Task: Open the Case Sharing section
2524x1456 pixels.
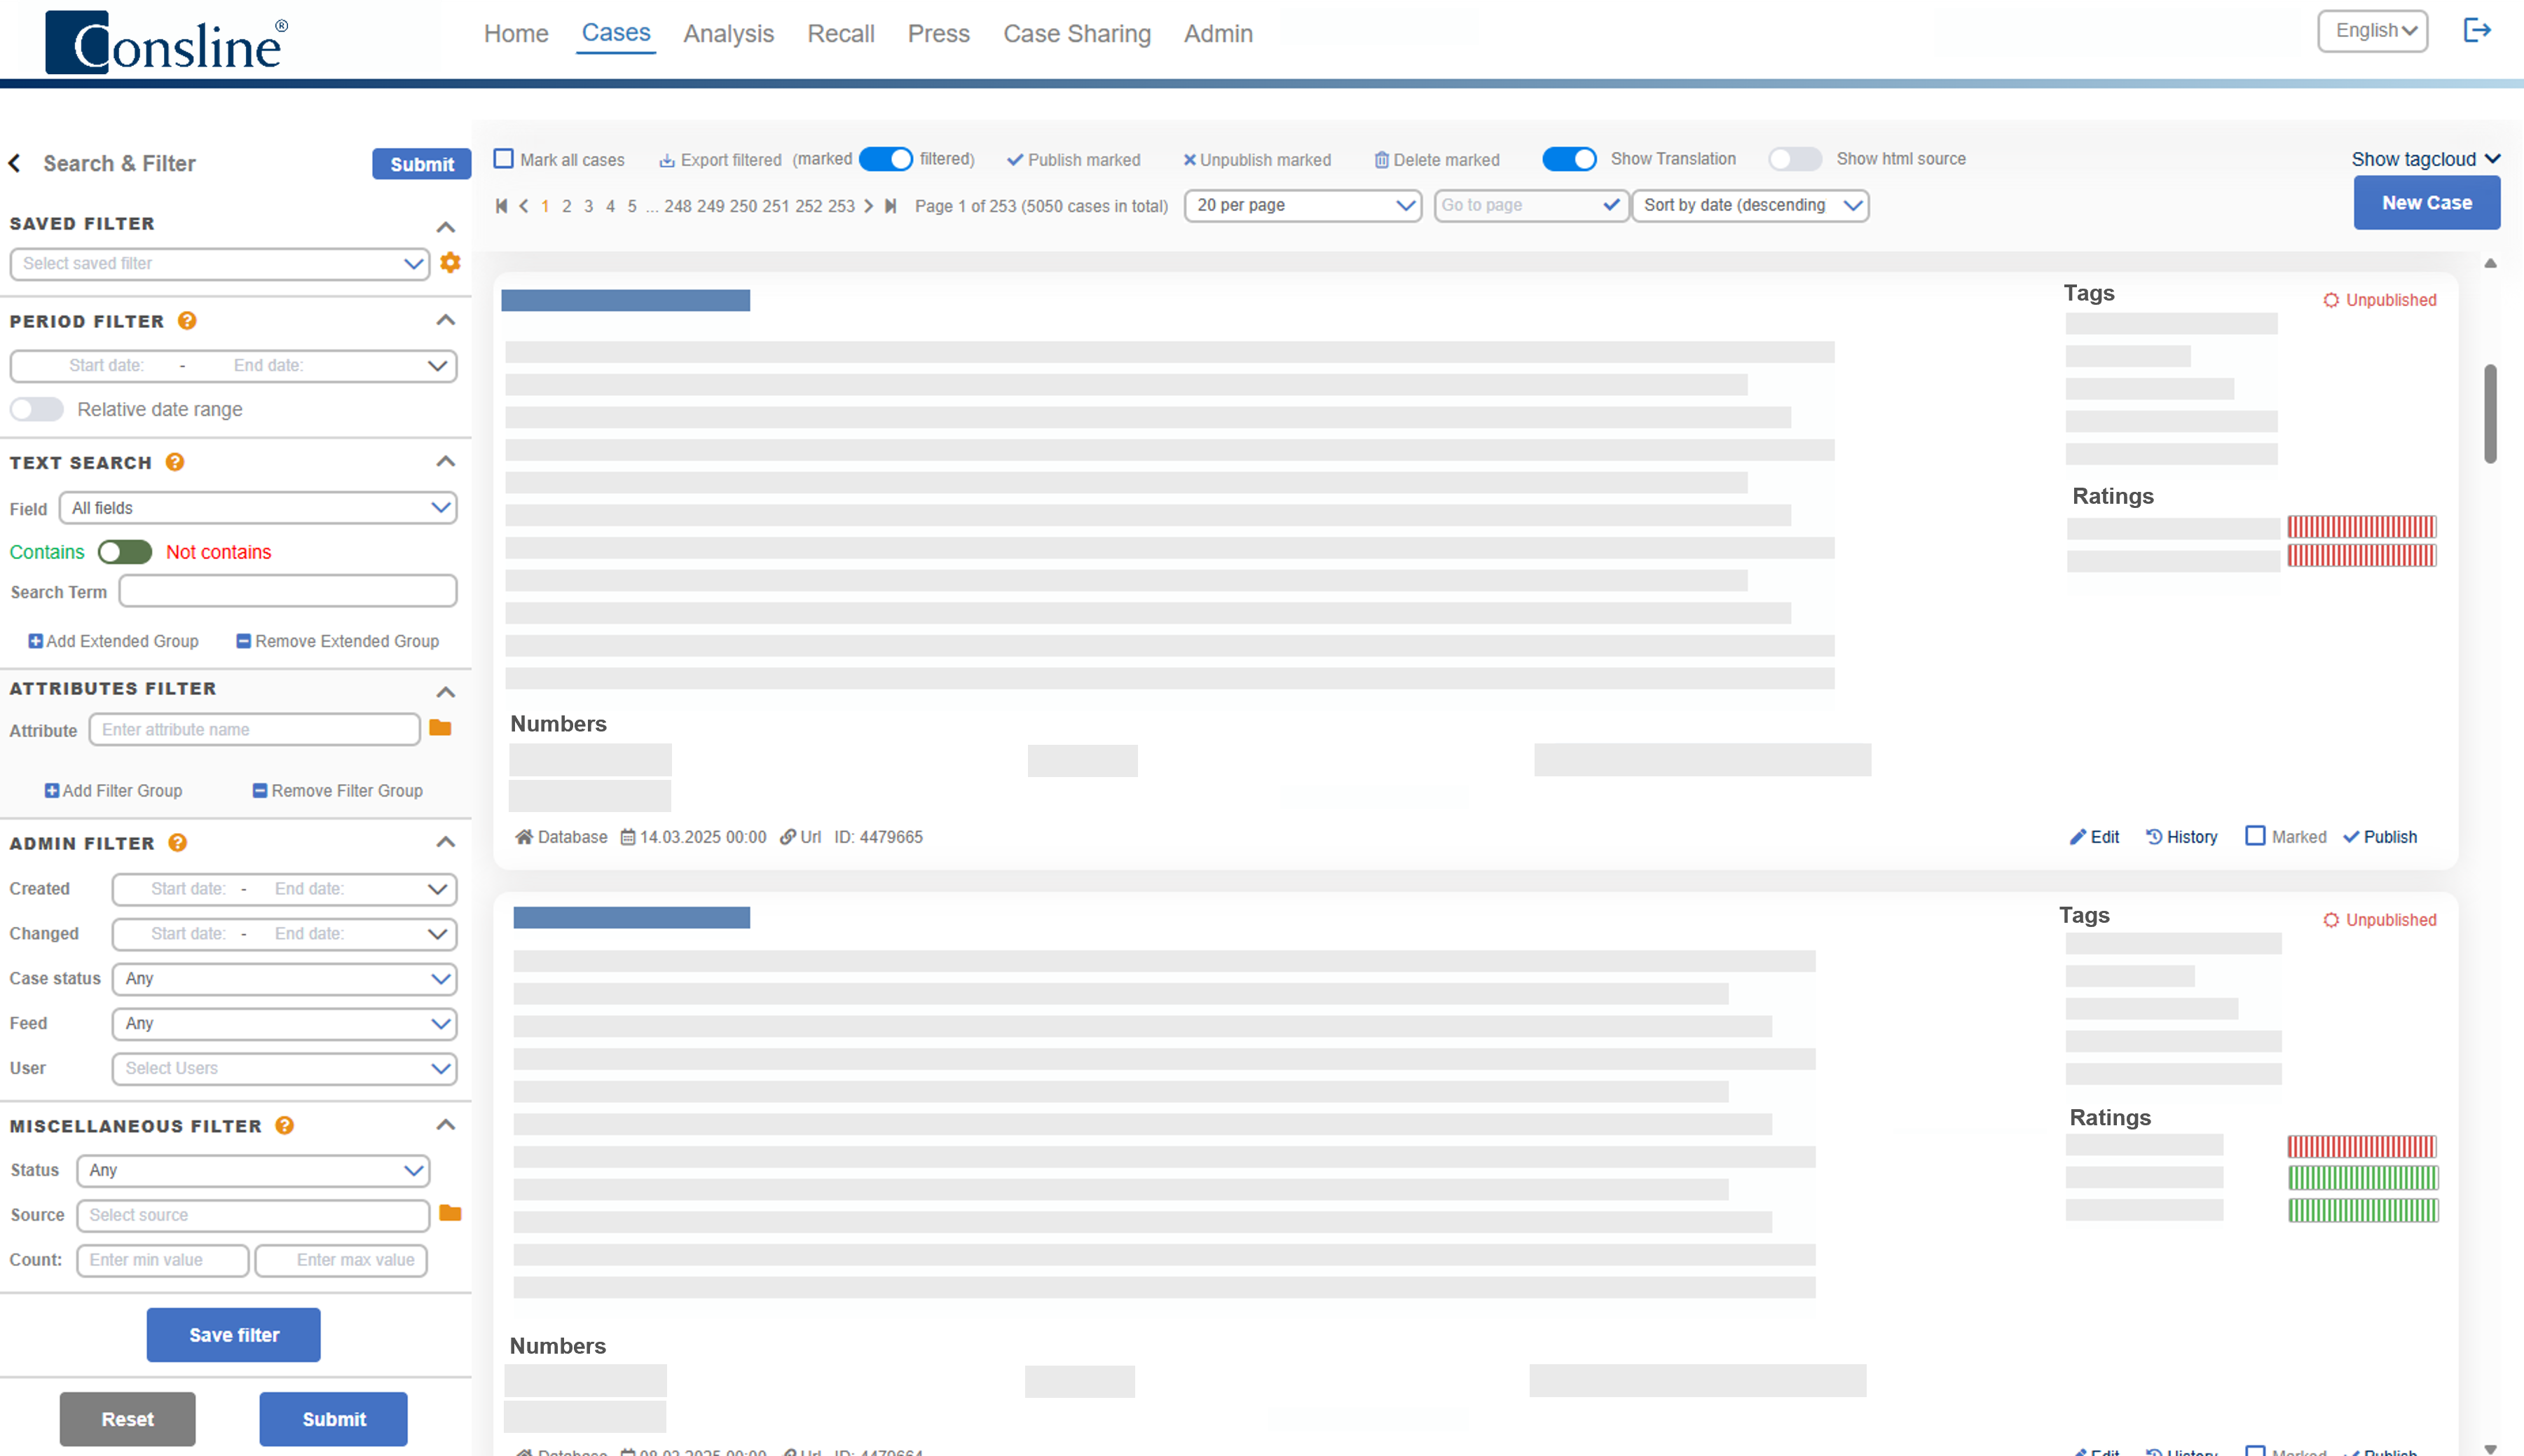Action: (1076, 33)
